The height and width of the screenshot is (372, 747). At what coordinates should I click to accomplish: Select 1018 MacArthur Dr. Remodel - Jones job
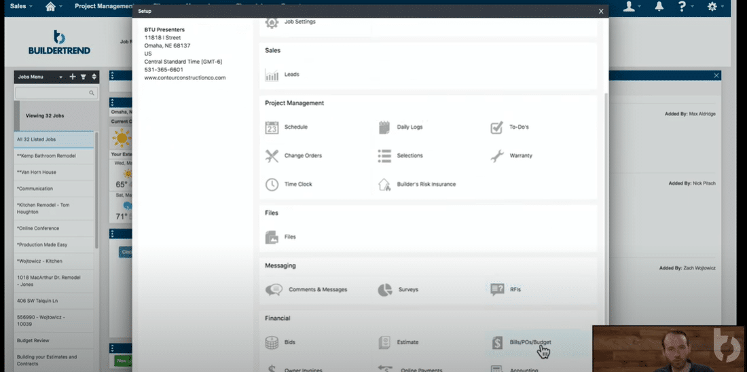click(x=54, y=281)
